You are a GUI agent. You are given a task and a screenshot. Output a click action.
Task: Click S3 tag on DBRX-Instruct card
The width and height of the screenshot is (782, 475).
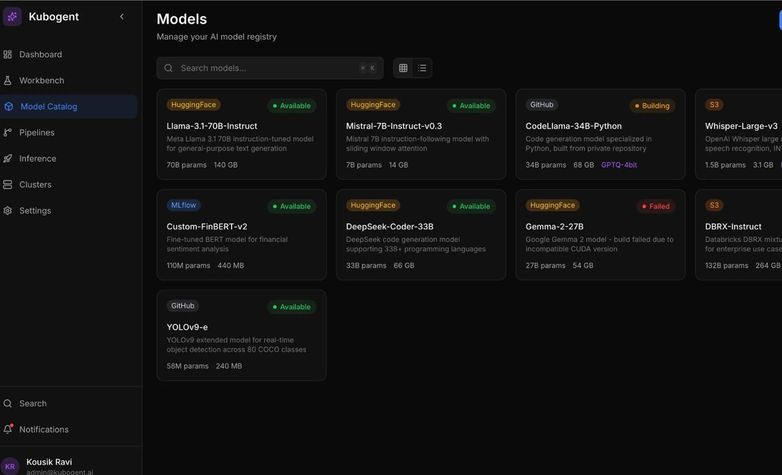[x=714, y=205]
